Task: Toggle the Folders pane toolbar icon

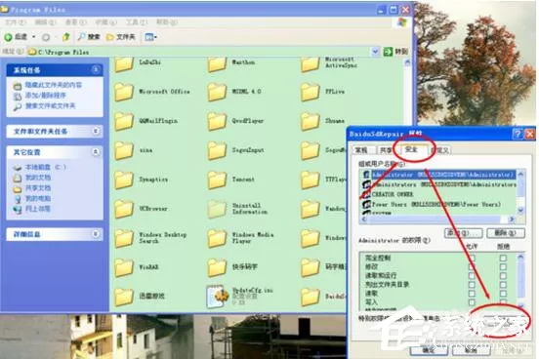Action: [110, 37]
